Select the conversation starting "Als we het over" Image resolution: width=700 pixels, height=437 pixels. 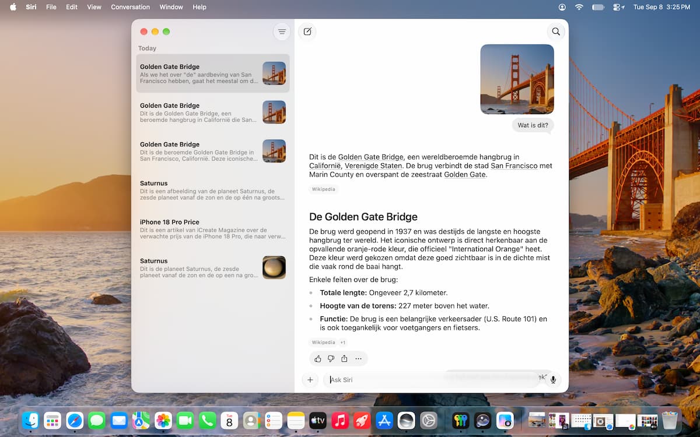click(213, 73)
